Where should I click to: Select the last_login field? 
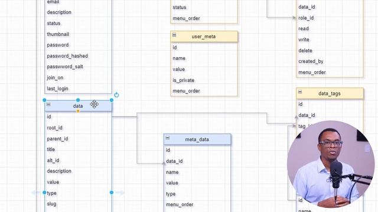click(78, 88)
